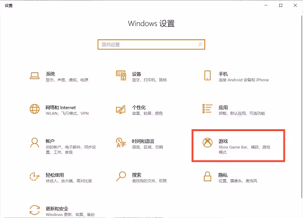The image size is (303, 218).
Task: Close the 设置 window
Action: (x=295, y=5)
